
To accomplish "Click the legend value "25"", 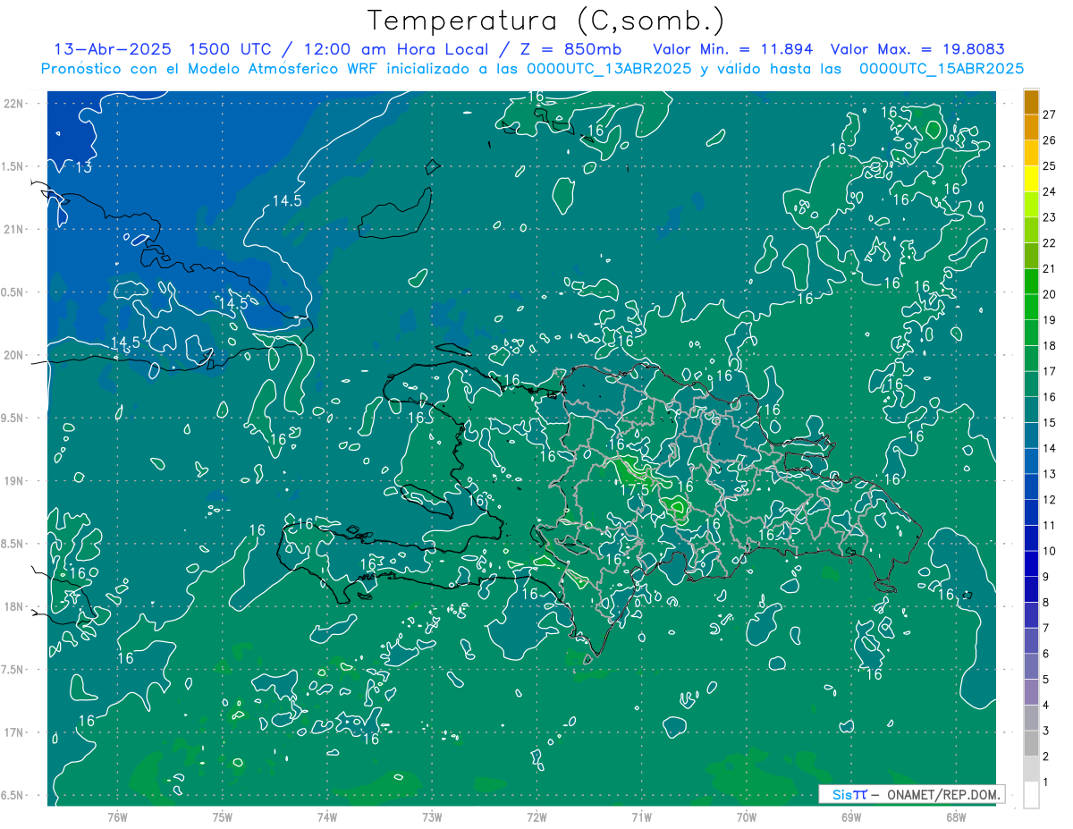I will point(1050,166).
